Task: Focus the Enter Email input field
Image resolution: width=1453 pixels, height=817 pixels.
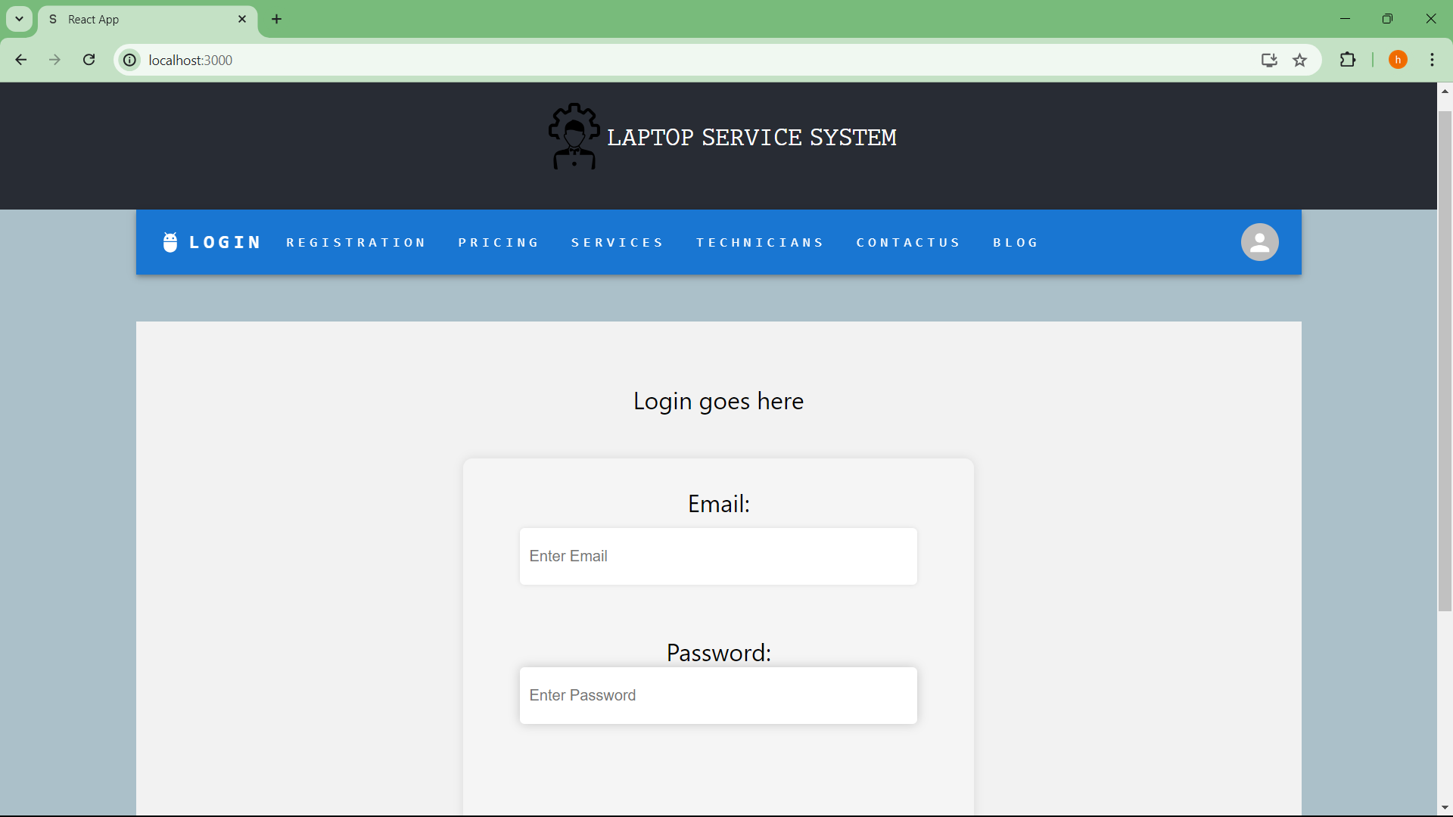Action: [718, 556]
